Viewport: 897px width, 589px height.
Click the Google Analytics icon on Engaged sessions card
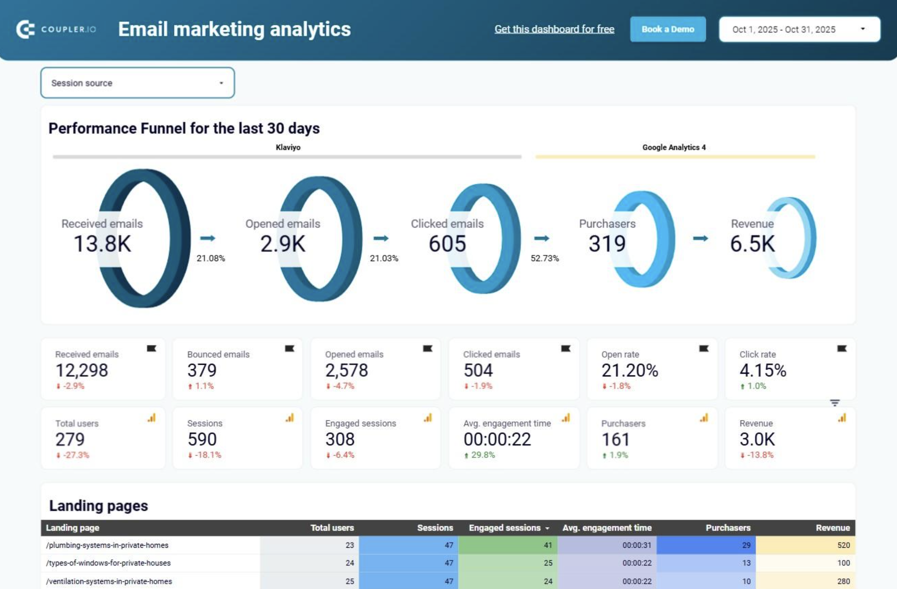[x=427, y=418]
